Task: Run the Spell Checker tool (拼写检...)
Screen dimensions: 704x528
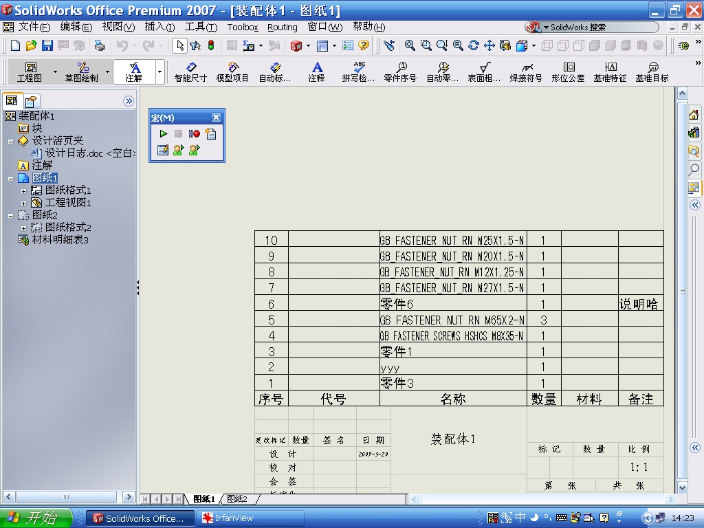Action: click(358, 71)
